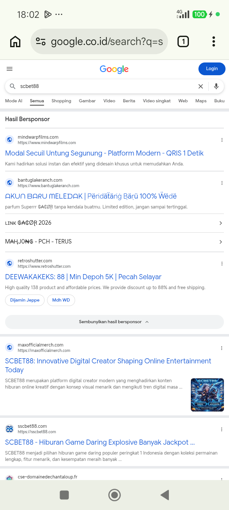The width and height of the screenshot is (229, 510).
Task: Open the SCBET88 Hiburan Game Daring result link
Action: (x=100, y=442)
